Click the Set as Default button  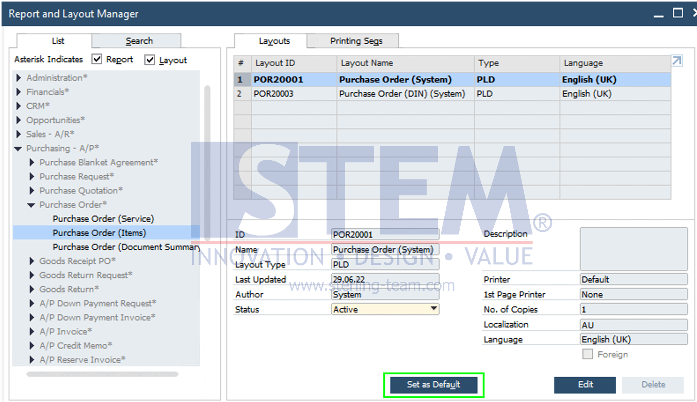433,384
